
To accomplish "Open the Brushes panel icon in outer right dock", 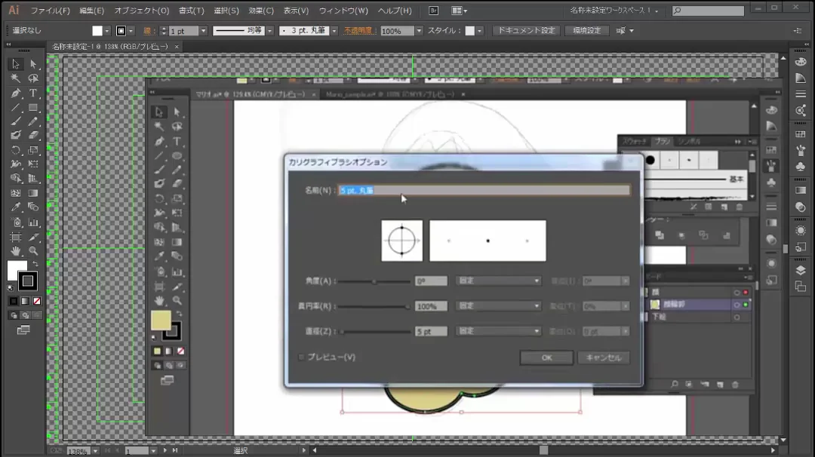I will click(801, 151).
